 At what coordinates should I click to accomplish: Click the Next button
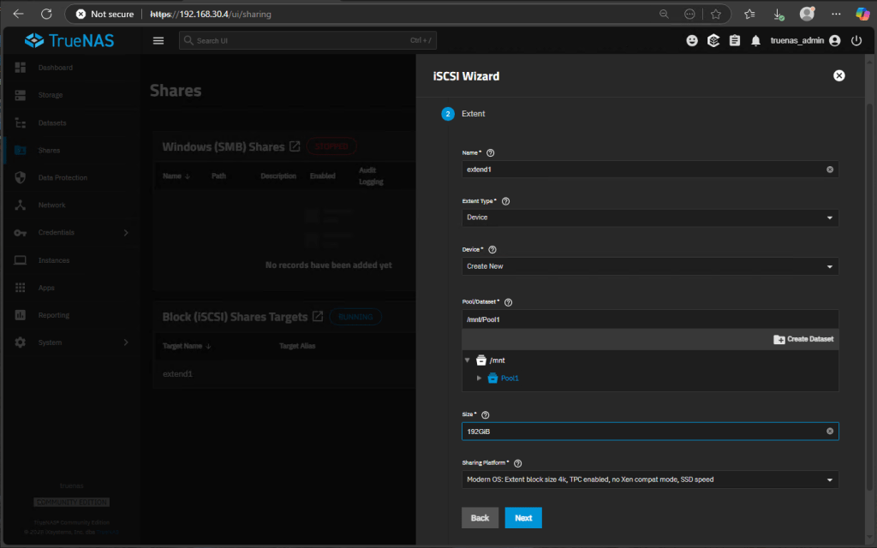(x=522, y=518)
